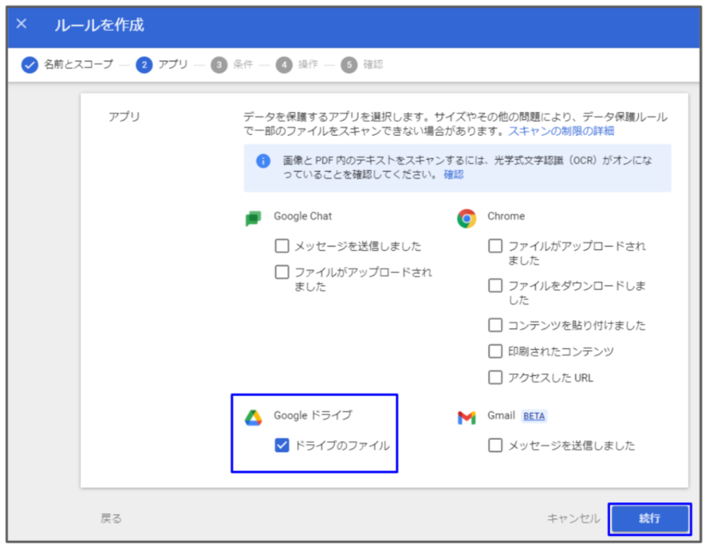
Task: Enable the メッセージを送信しました checkbox under Google Chat
Action: [282, 246]
